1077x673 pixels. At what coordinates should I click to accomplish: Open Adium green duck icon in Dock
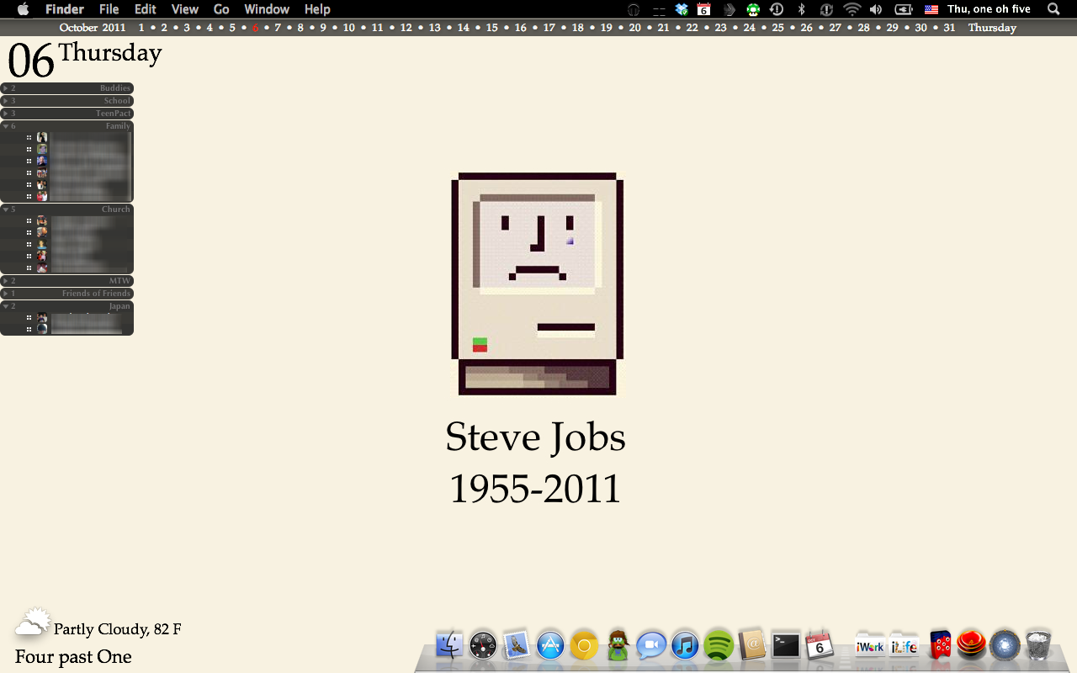618,646
